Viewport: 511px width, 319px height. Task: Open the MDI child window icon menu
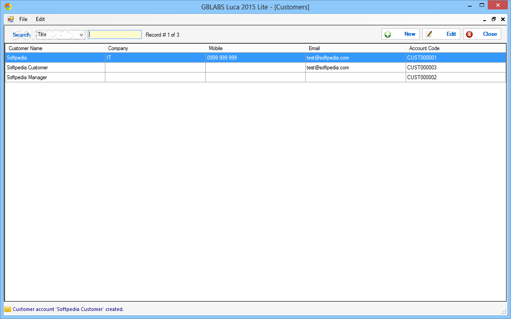click(x=11, y=19)
